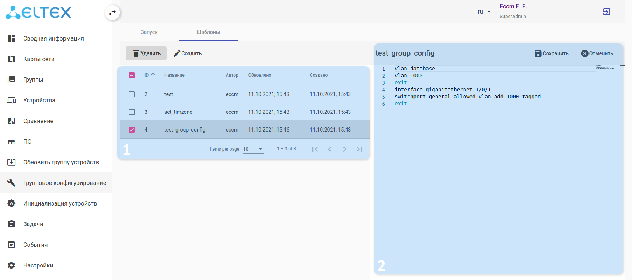
Task: Go to first page of templates
Action: pyautogui.click(x=315, y=149)
